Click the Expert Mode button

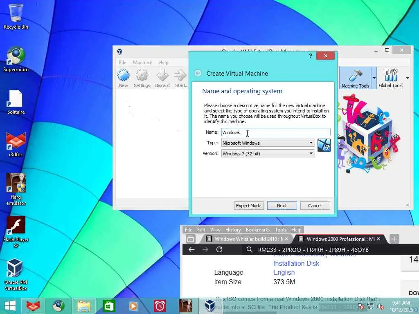(248, 205)
